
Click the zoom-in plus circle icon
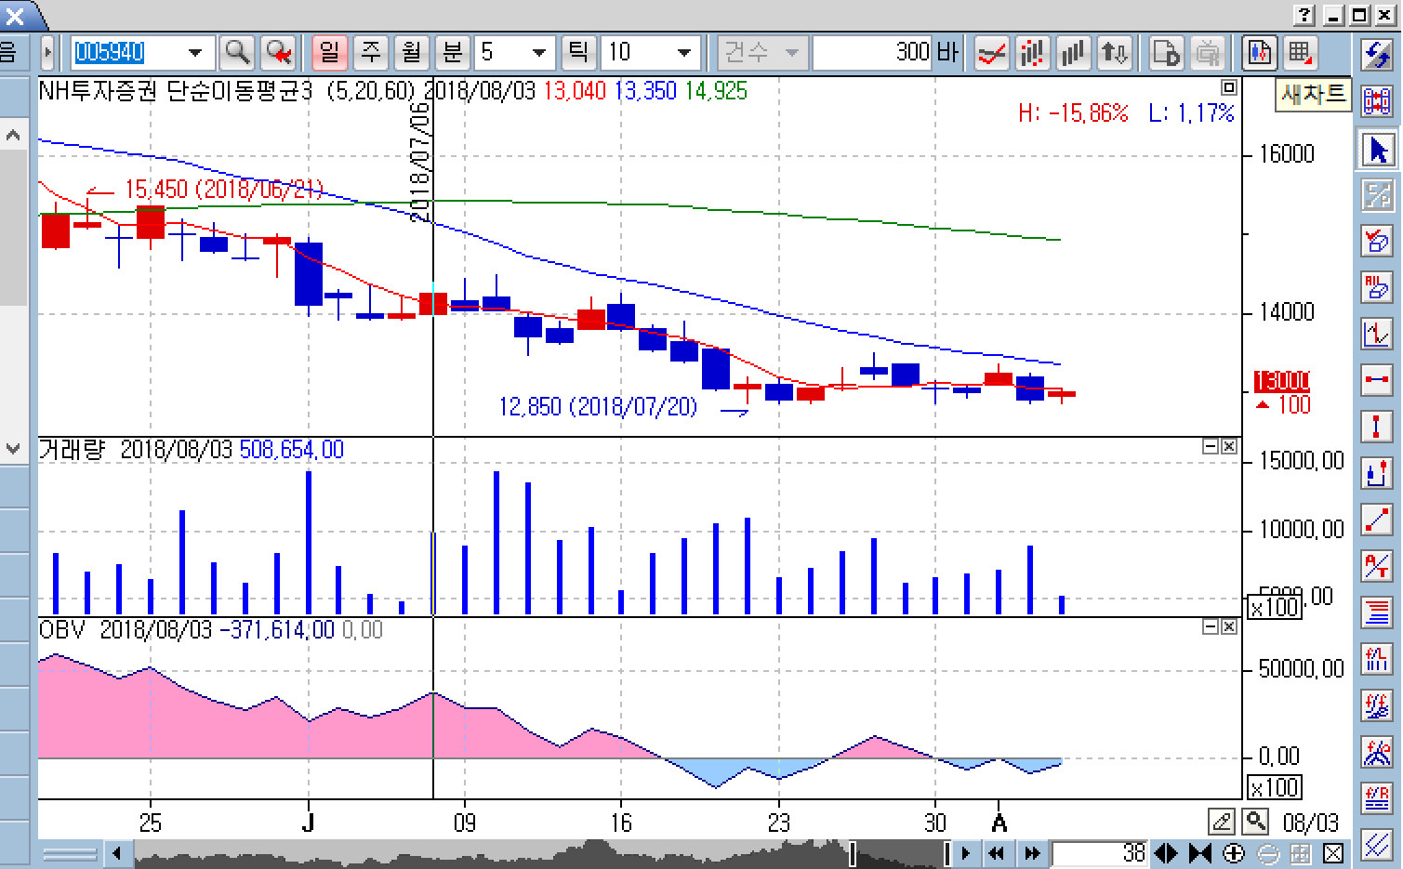coord(1234,853)
